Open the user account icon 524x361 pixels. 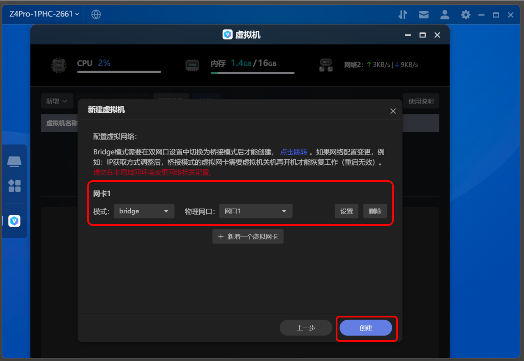coord(445,14)
